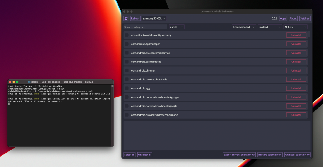Click the version number 0.5.1

[274, 18]
